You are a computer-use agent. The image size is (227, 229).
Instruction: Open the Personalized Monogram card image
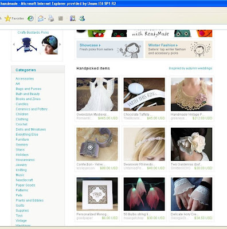(x=97, y=194)
